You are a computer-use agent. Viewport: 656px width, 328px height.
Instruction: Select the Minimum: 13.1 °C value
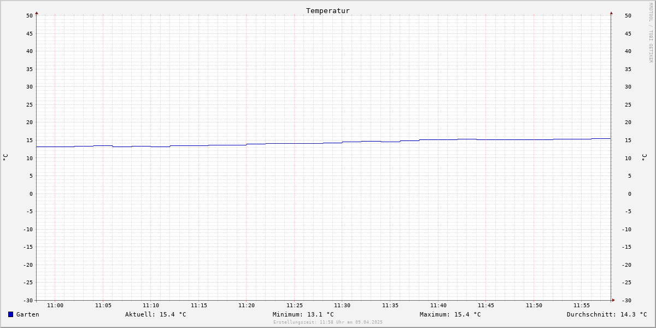pos(303,314)
